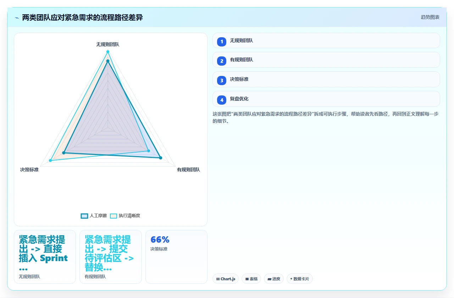Click the page title 两类团队应对紧急需求的流程路径差异
The height and width of the screenshot is (298, 454).
tap(83, 17)
